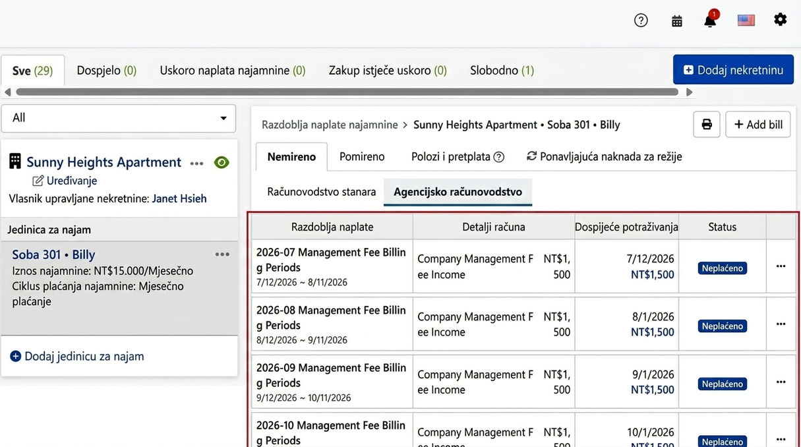Click Dodaj jedinicu za najam link
Image resolution: width=801 pixels, height=447 pixels.
(x=77, y=357)
